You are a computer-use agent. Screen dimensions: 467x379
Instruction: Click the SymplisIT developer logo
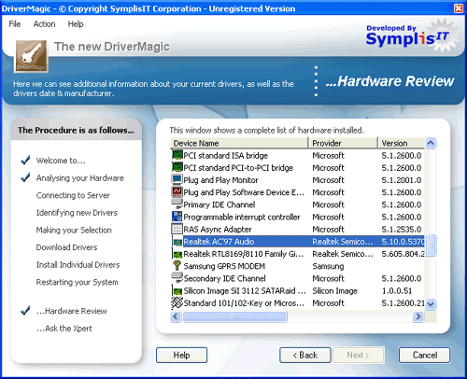point(410,36)
